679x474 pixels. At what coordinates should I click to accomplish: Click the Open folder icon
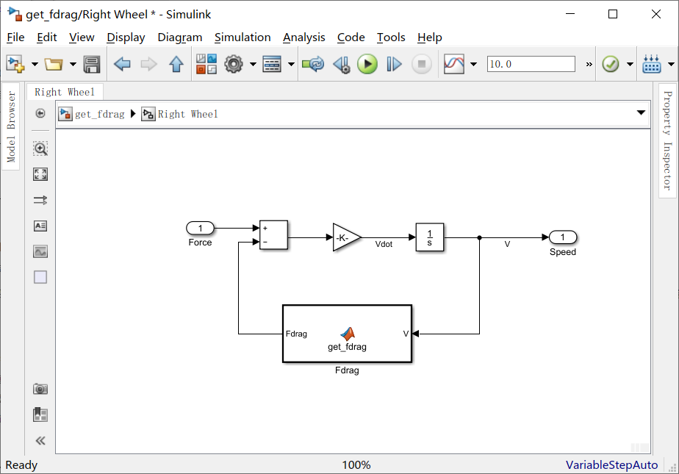tap(54, 65)
